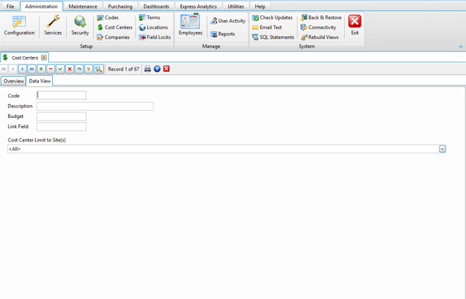Click into the Description input field
The width and height of the screenshot is (466, 299).
pyautogui.click(x=95, y=106)
